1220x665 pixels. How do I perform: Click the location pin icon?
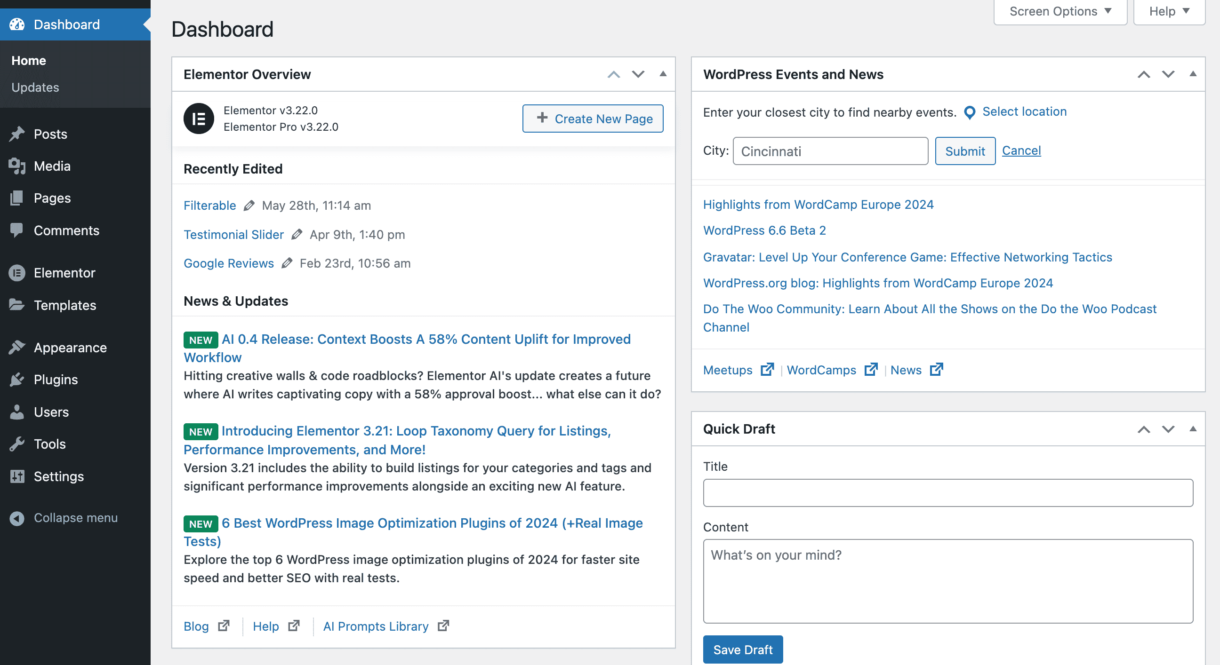coord(970,113)
